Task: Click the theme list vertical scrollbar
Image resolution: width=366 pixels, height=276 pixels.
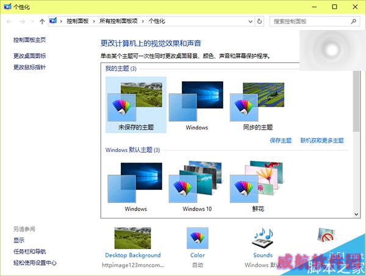Action: pos(356,101)
